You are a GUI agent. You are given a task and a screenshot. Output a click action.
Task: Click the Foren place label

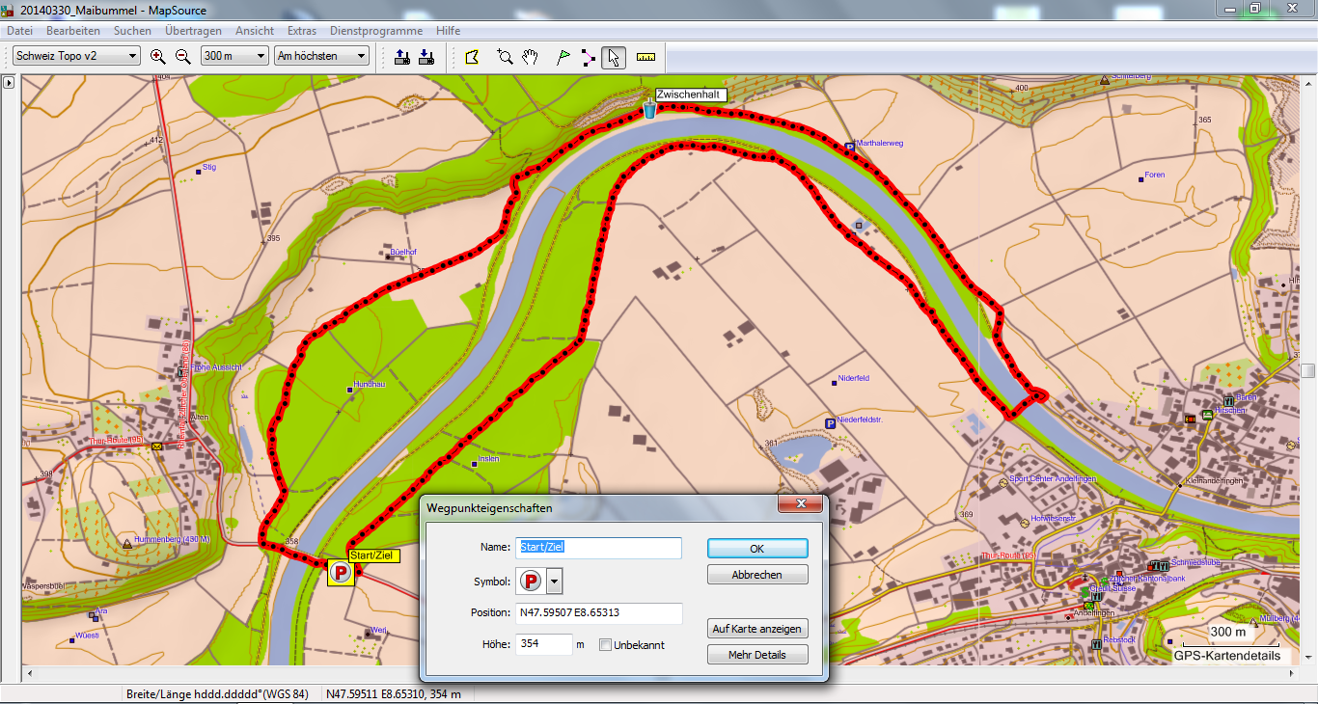pos(1154,175)
